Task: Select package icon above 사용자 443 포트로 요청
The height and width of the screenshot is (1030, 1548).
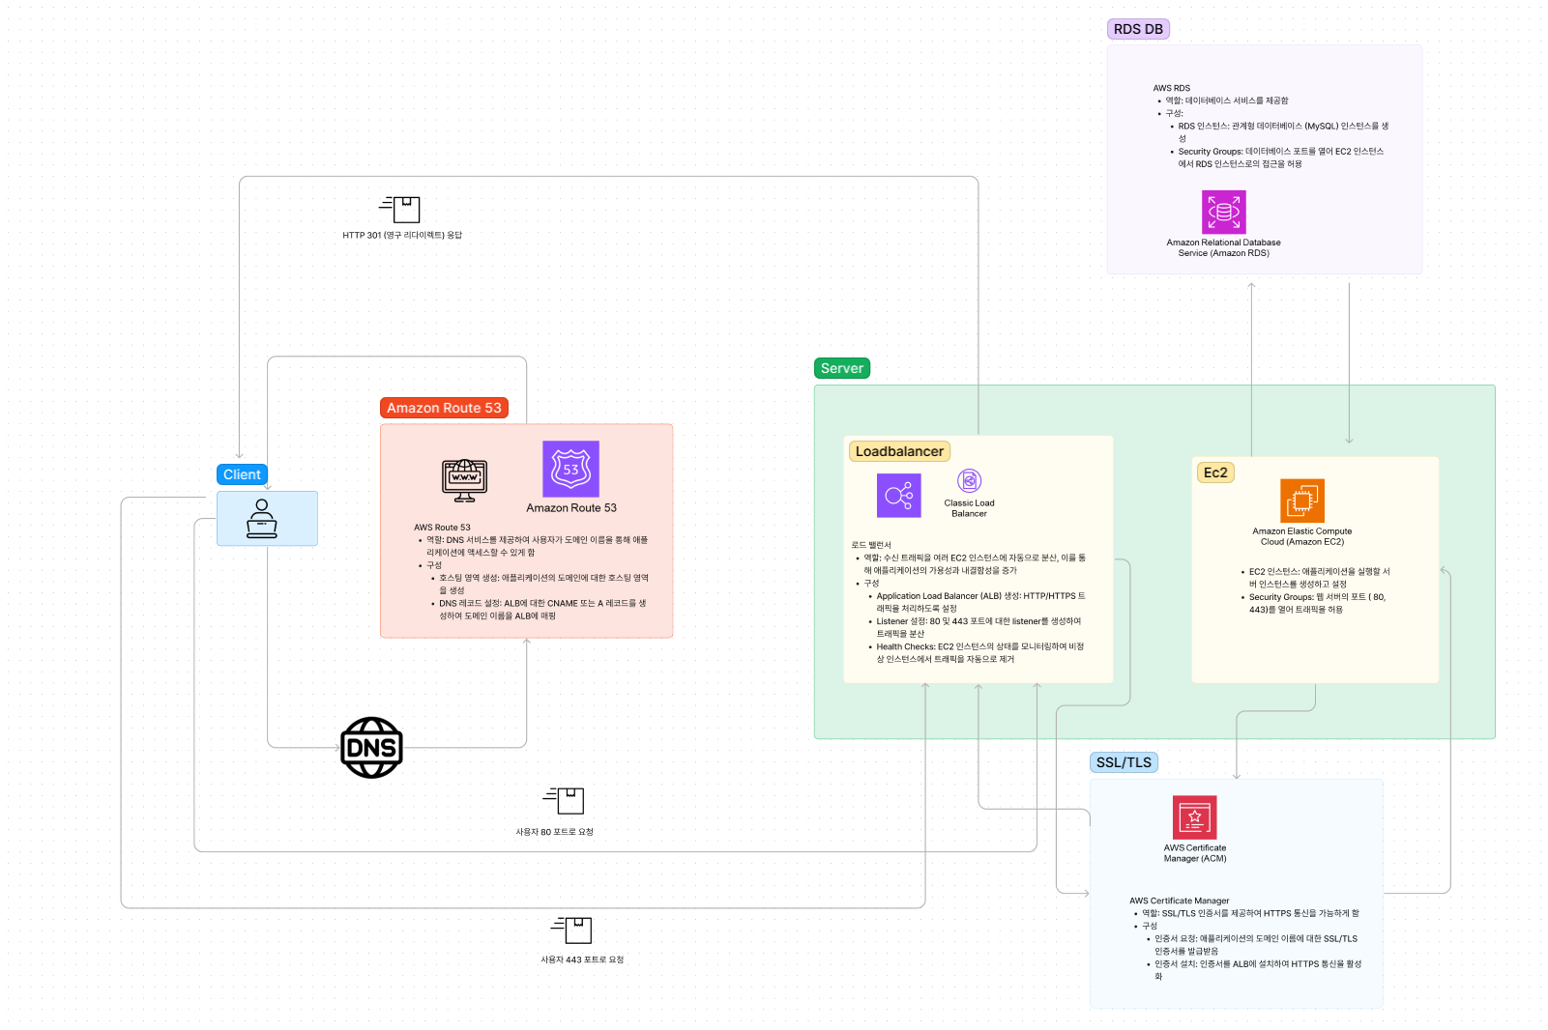Action: 571,930
